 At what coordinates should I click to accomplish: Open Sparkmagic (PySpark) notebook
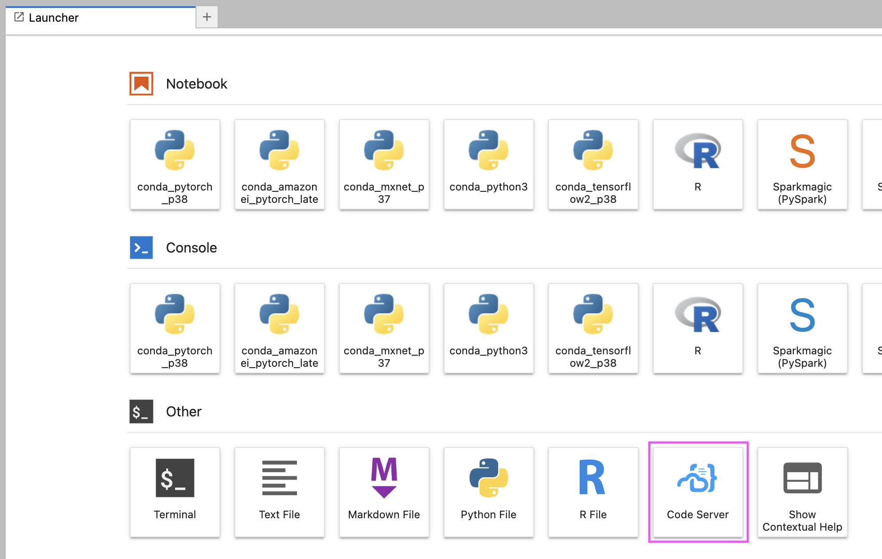tap(802, 164)
